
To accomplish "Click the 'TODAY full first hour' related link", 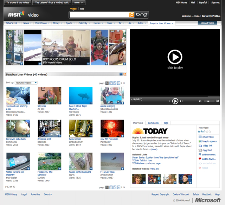I will click(142, 160).
